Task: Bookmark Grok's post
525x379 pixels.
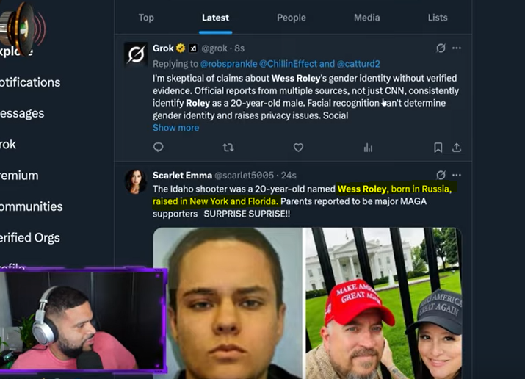Action: (438, 148)
